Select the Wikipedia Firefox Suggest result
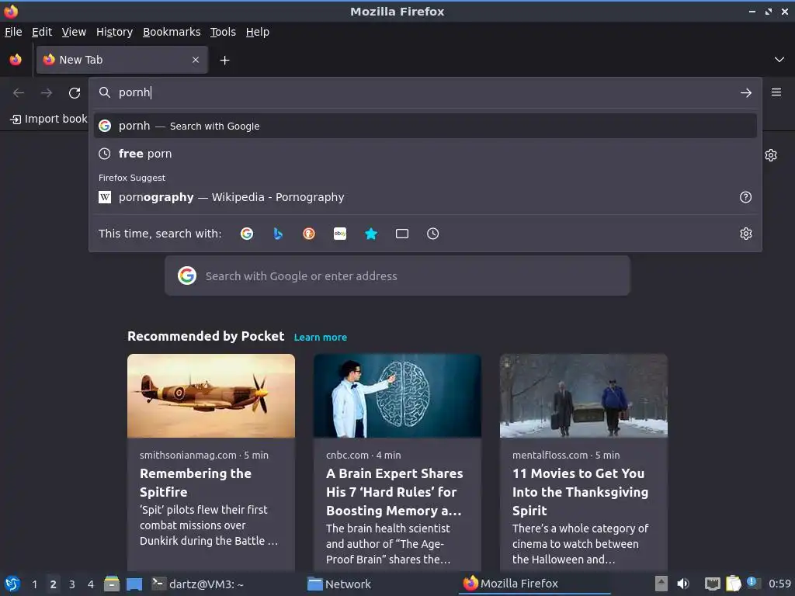795x596 pixels. (x=425, y=197)
